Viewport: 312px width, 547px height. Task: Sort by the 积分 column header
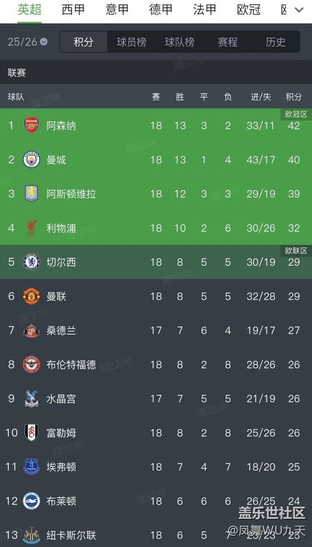pyautogui.click(x=294, y=97)
